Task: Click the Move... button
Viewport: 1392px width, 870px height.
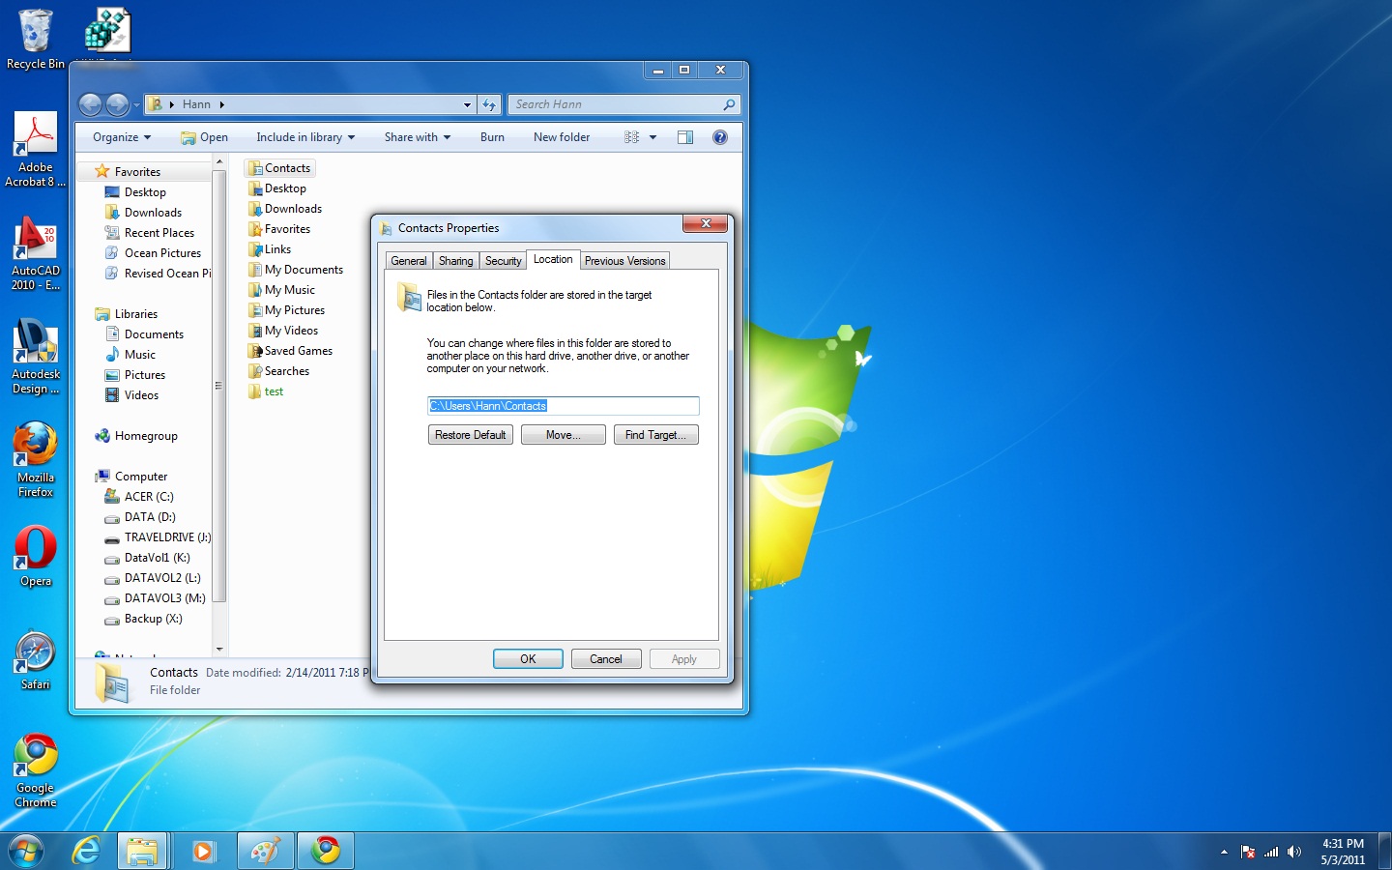Action: (x=564, y=435)
